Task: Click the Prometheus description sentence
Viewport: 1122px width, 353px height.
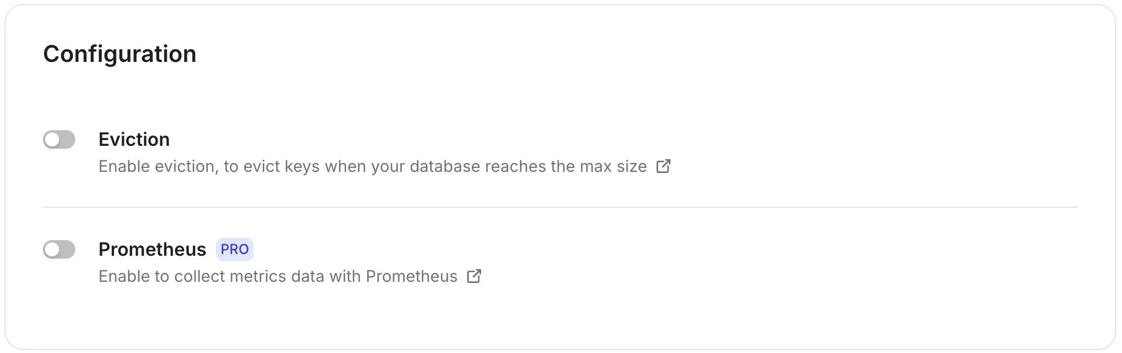Action: [278, 277]
